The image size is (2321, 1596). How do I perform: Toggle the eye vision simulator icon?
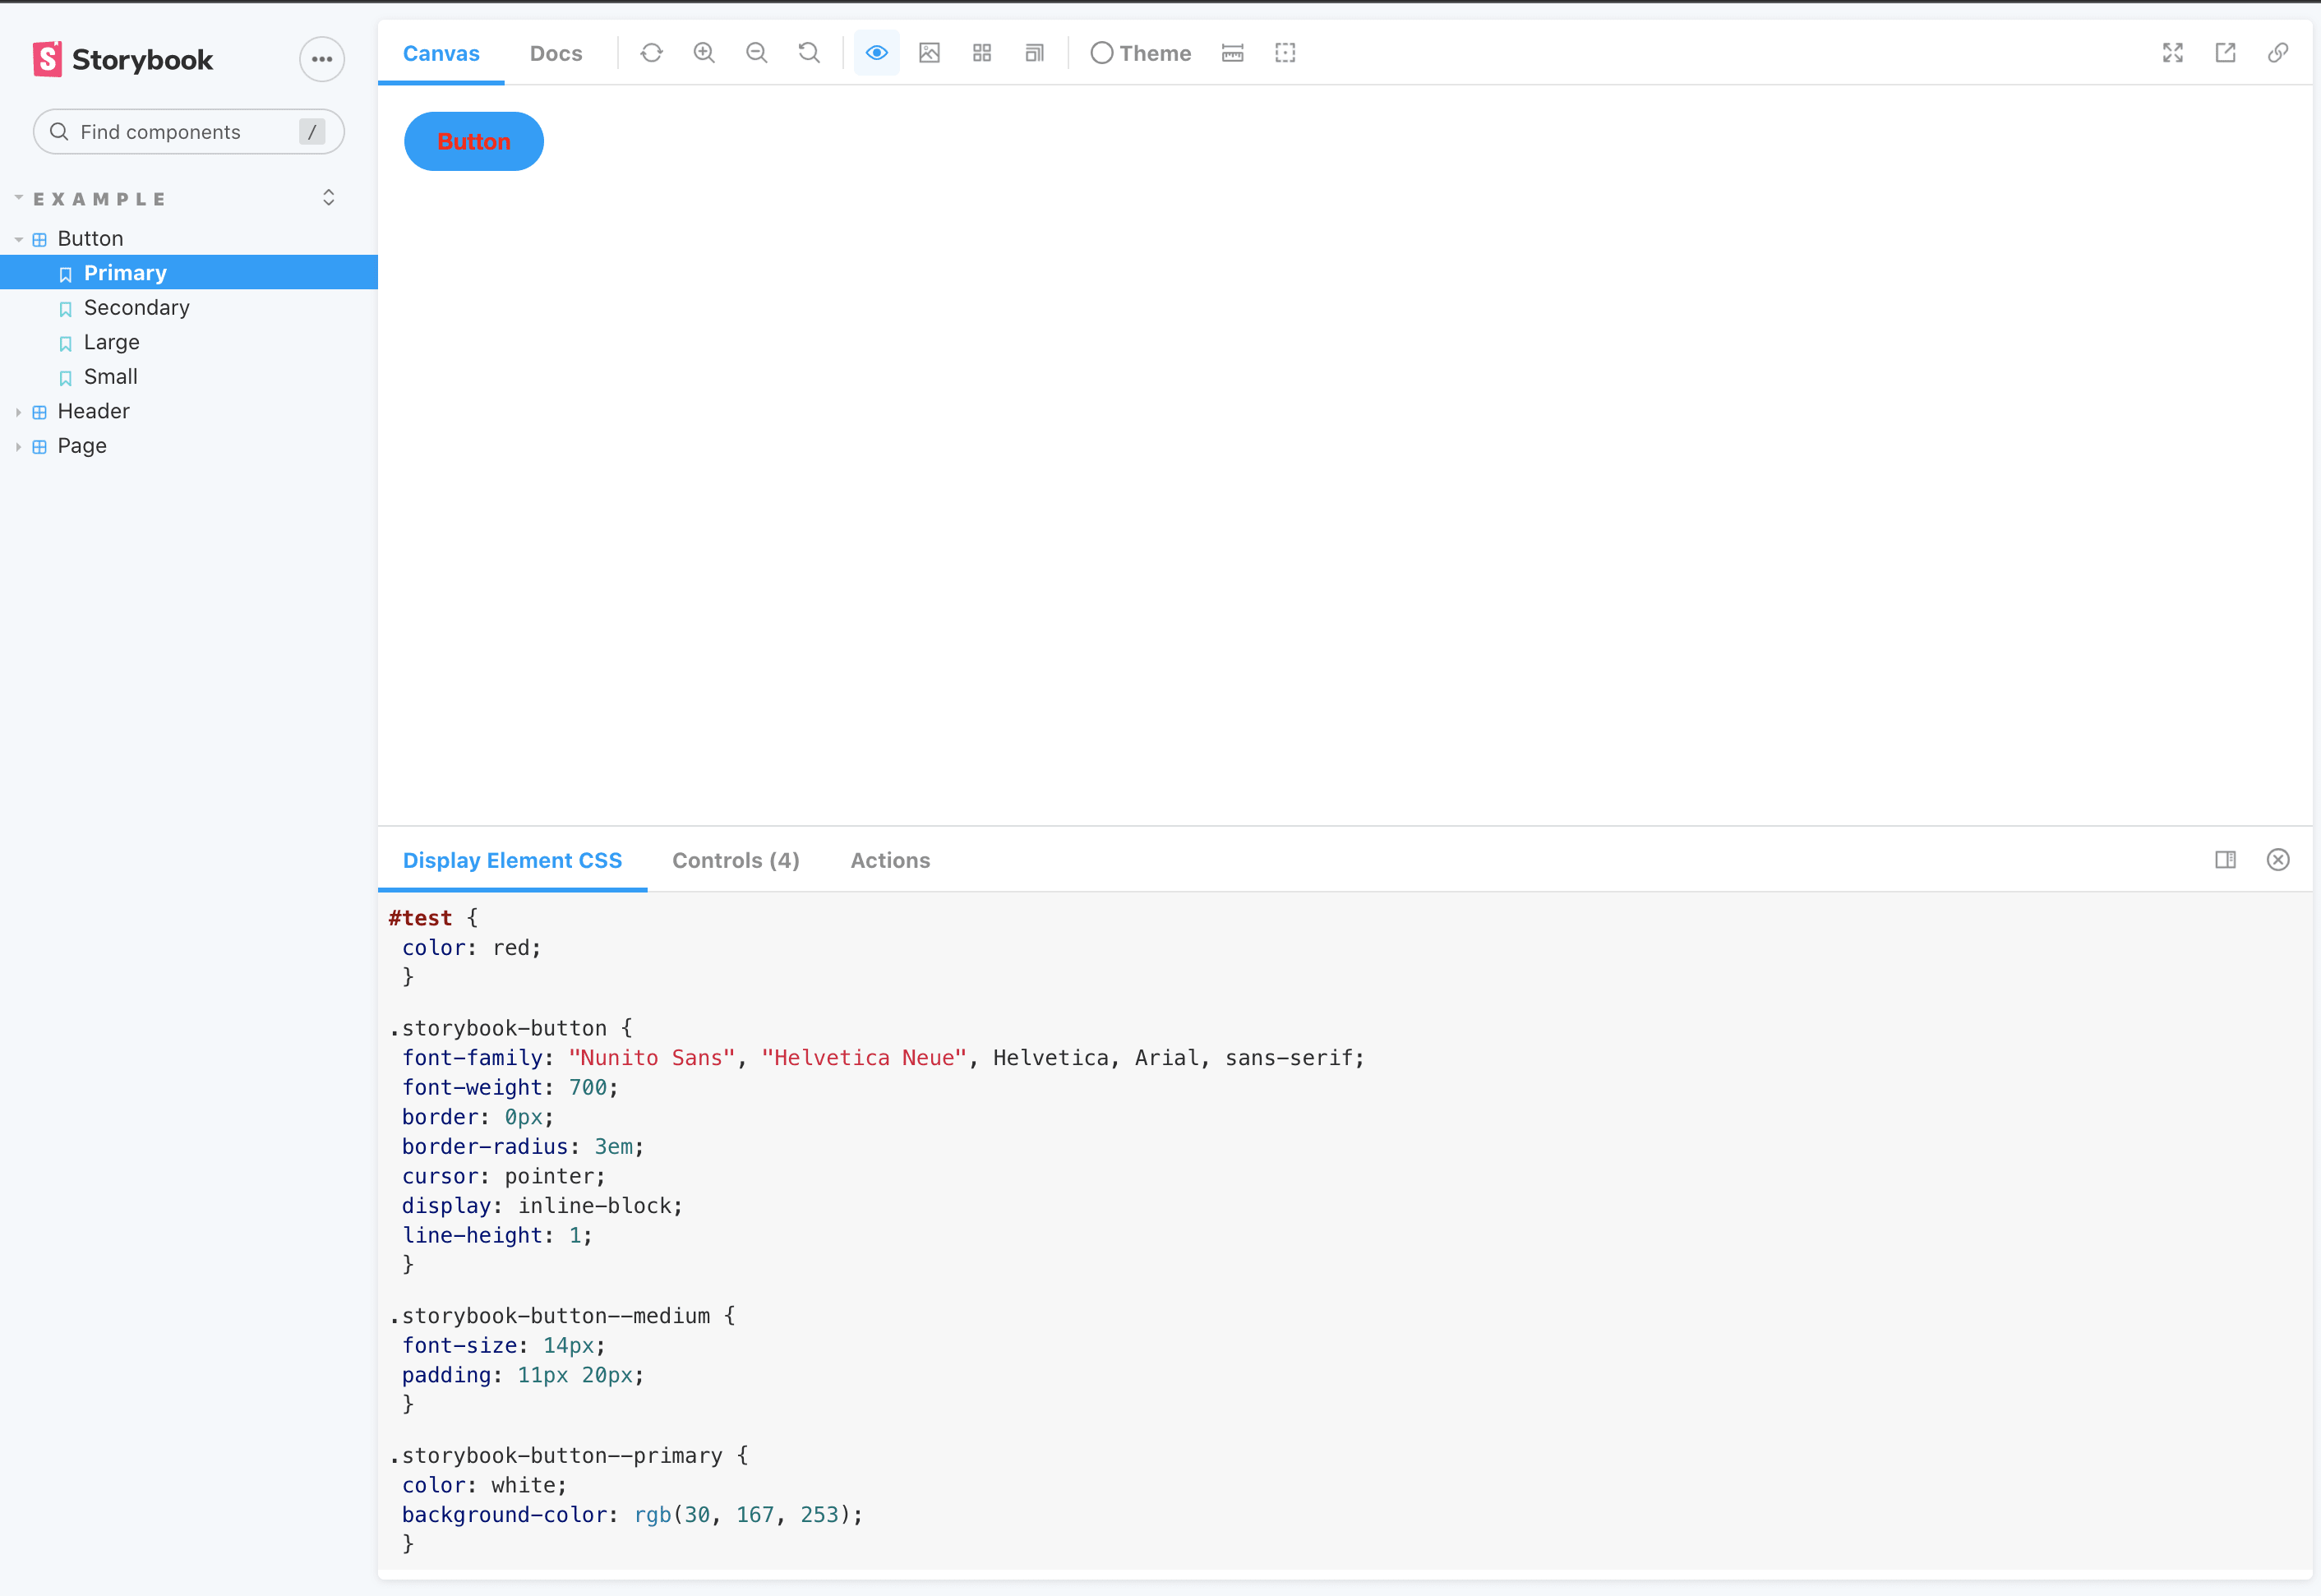[876, 53]
